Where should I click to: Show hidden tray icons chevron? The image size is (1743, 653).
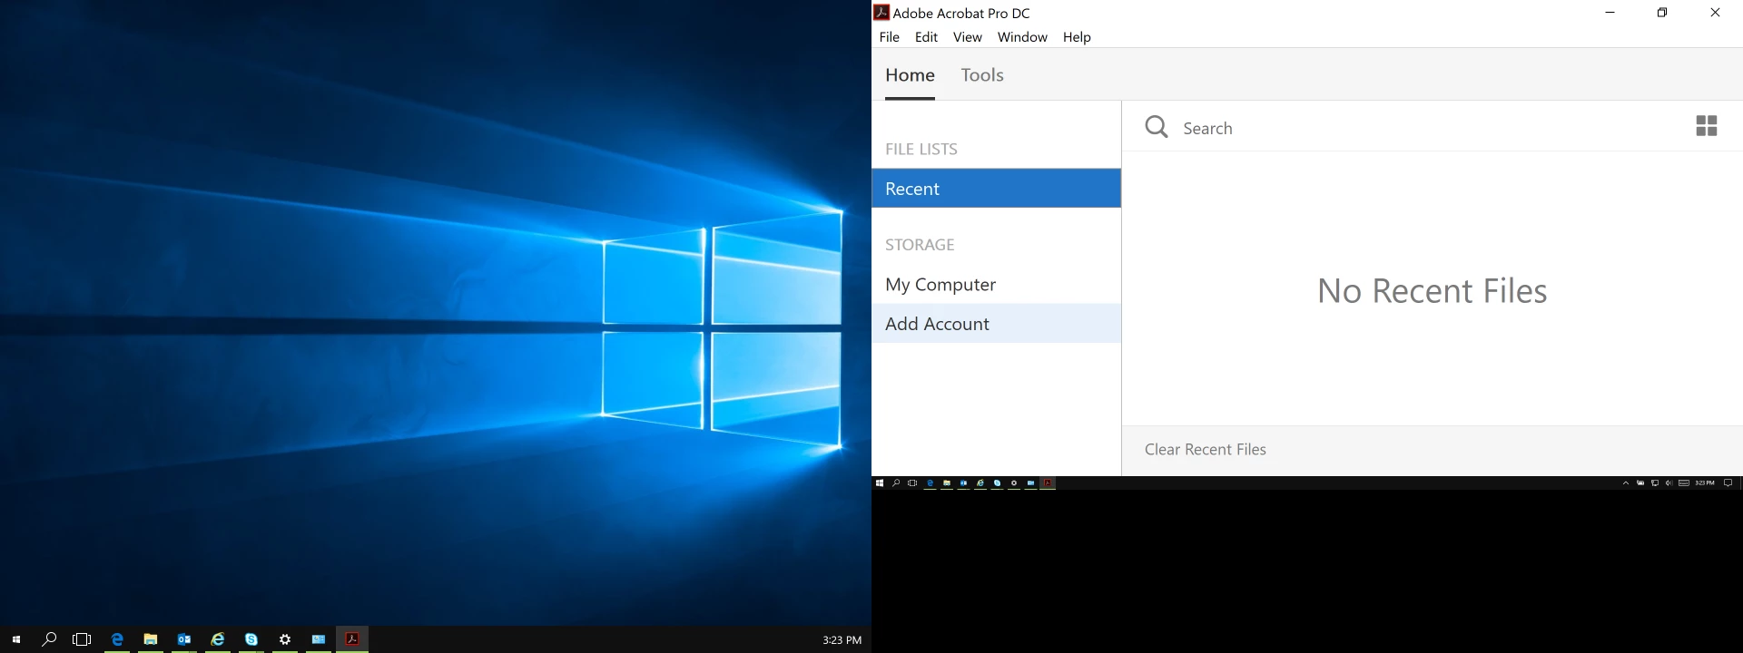coord(1626,483)
